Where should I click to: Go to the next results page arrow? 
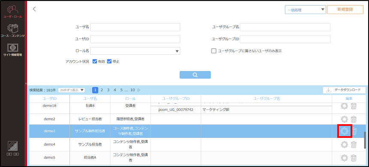click(139, 90)
